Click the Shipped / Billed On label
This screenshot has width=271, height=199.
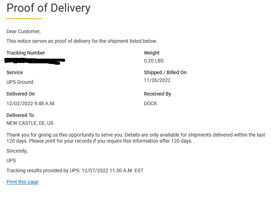tap(165, 72)
